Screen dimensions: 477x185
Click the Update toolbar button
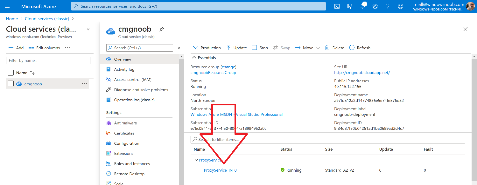[236, 48]
